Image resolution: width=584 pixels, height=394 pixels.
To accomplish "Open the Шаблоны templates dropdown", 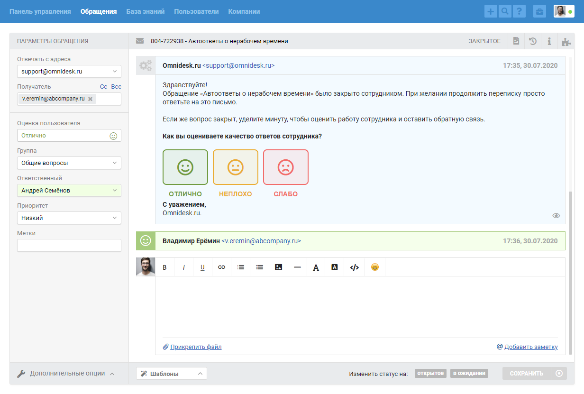I will [x=172, y=374].
